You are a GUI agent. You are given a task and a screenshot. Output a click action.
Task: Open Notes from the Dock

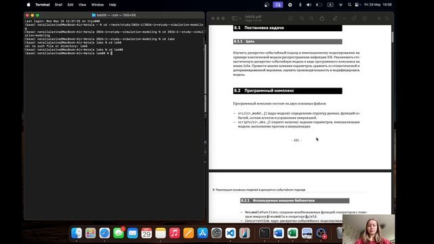(x=161, y=233)
